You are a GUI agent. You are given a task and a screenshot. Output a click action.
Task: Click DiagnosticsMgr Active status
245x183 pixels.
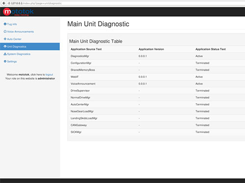point(199,56)
